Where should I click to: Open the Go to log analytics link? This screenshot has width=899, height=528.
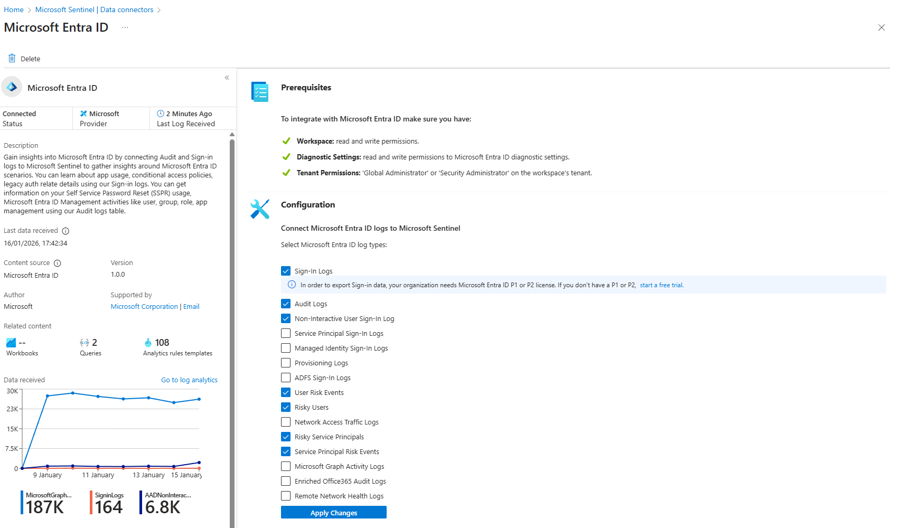point(189,380)
